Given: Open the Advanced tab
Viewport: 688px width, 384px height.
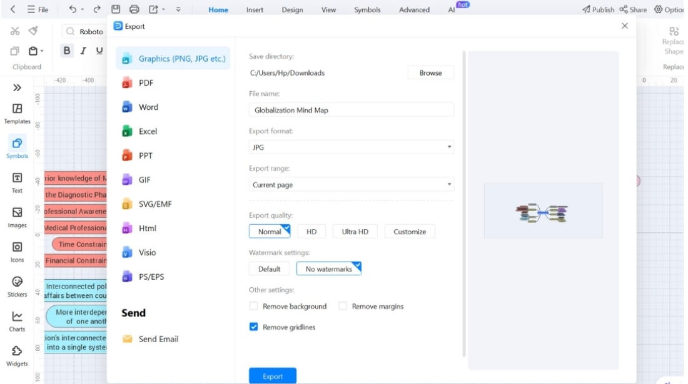Looking at the screenshot, I should coord(414,9).
